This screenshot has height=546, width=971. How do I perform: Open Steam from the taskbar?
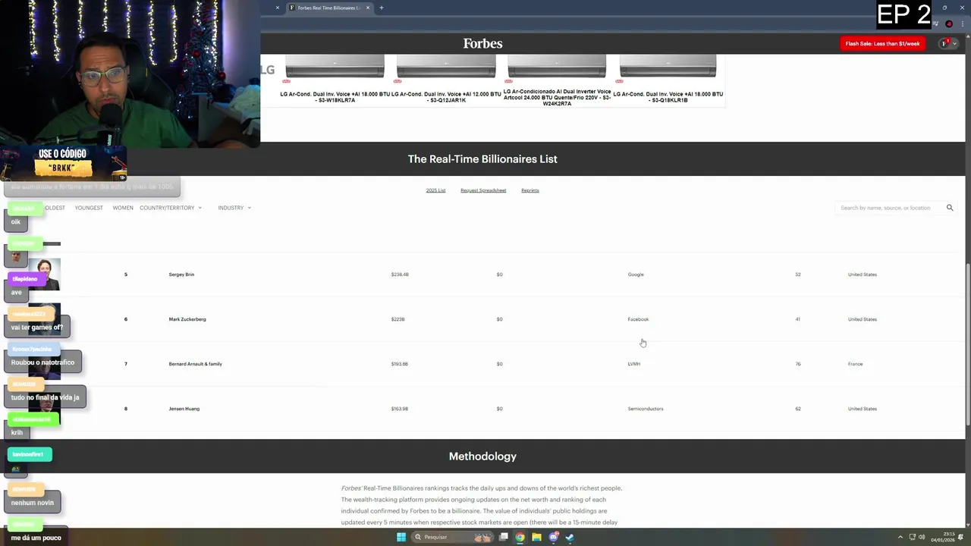[570, 537]
